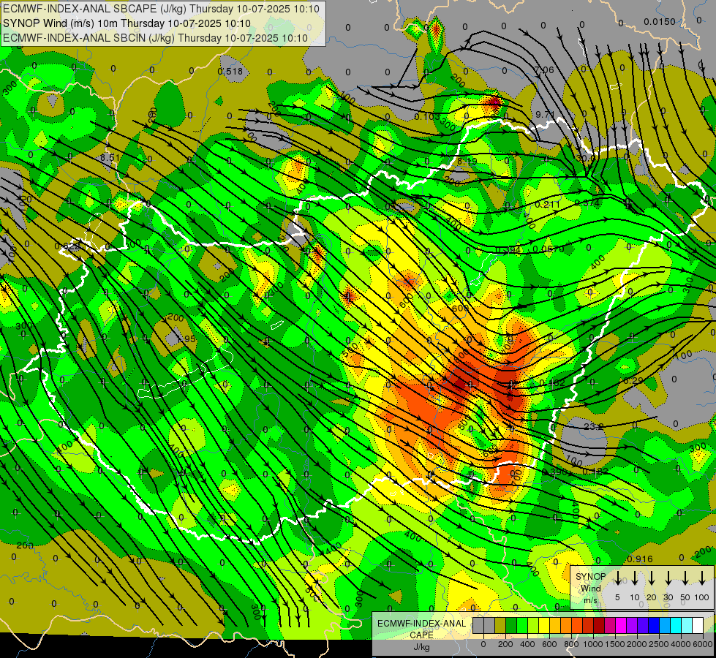This screenshot has width=716, height=658.
Task: Select the SBCIN title line in header
Action: coord(155,38)
